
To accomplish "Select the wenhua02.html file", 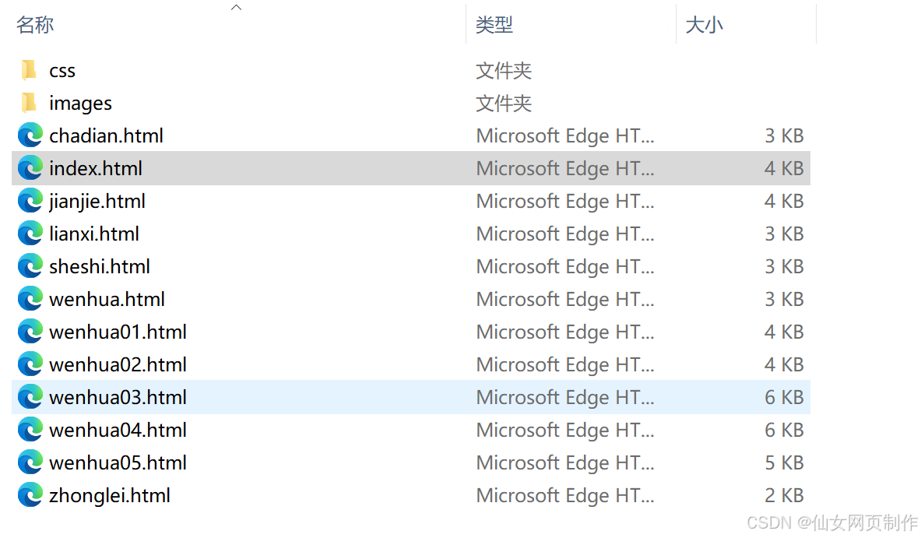I will (x=117, y=364).
